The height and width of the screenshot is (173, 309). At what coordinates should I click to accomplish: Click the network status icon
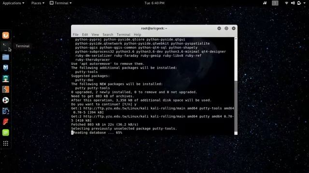pyautogui.click(x=286, y=3)
